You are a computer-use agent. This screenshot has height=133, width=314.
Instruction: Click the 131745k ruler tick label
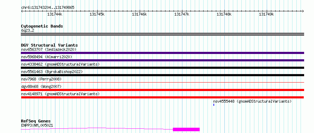(x=97, y=14)
